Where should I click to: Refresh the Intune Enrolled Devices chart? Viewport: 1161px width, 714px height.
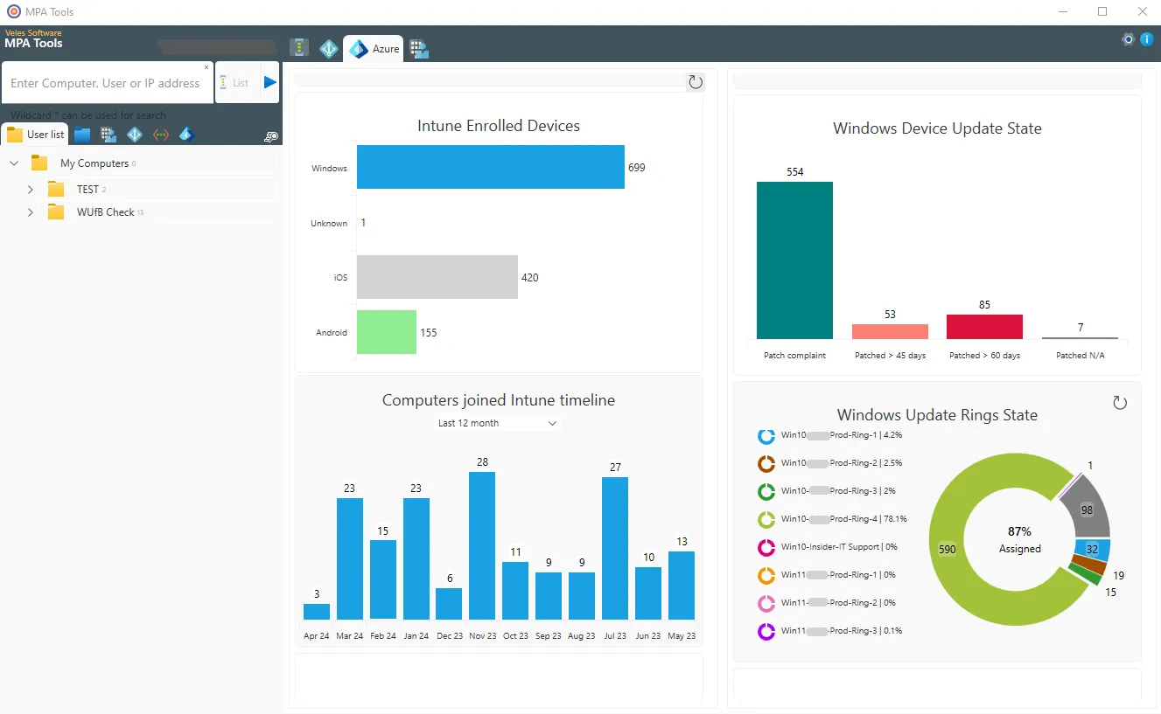[x=695, y=81]
